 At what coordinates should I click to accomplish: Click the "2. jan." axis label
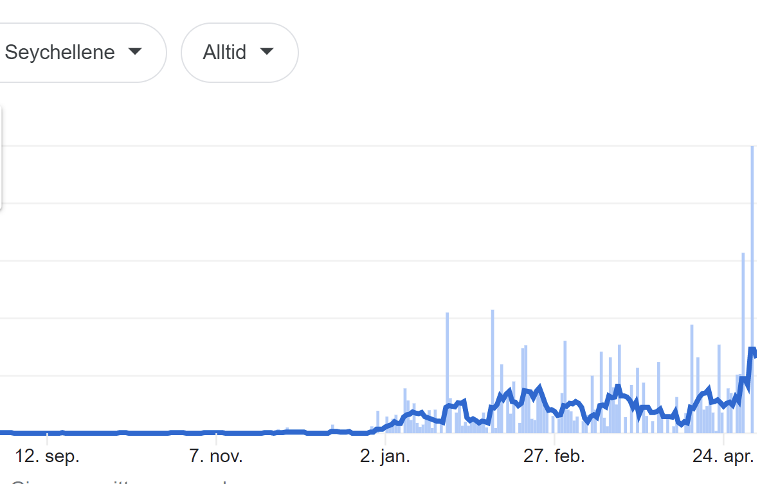[385, 457]
